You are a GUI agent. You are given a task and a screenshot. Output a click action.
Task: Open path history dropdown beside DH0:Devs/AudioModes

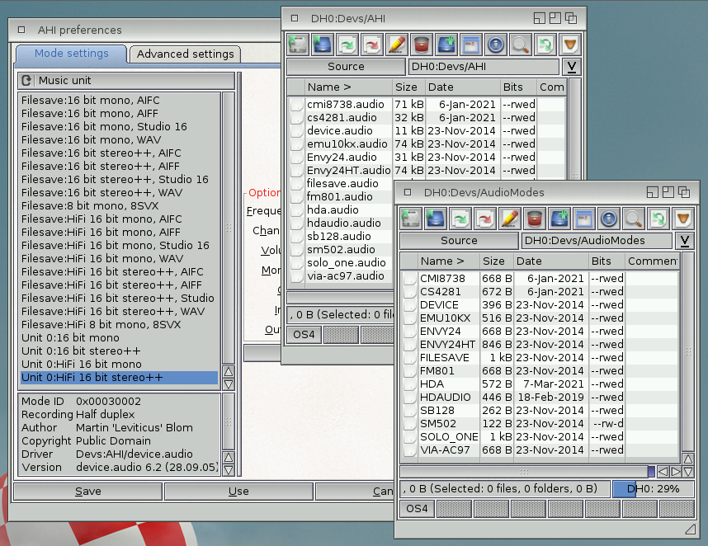pos(683,241)
